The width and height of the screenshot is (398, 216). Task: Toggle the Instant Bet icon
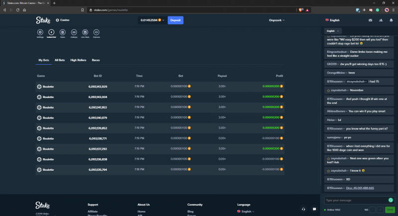tap(51, 32)
